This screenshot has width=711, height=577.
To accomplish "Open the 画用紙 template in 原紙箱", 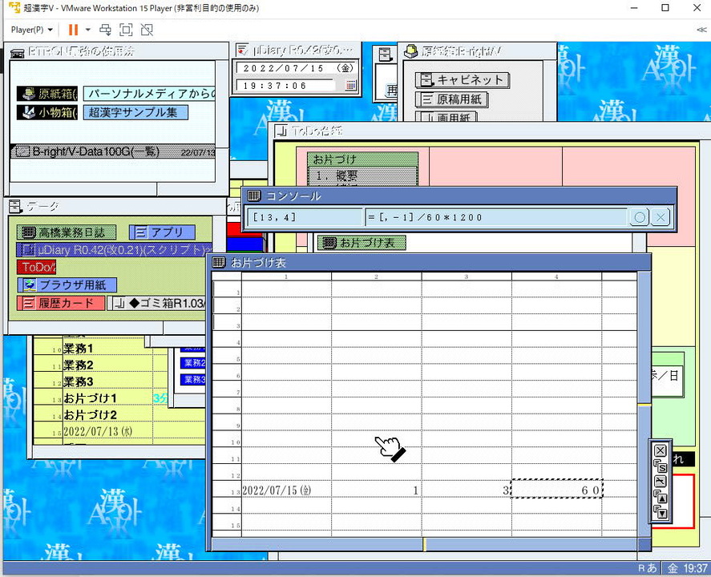I will coord(446,116).
